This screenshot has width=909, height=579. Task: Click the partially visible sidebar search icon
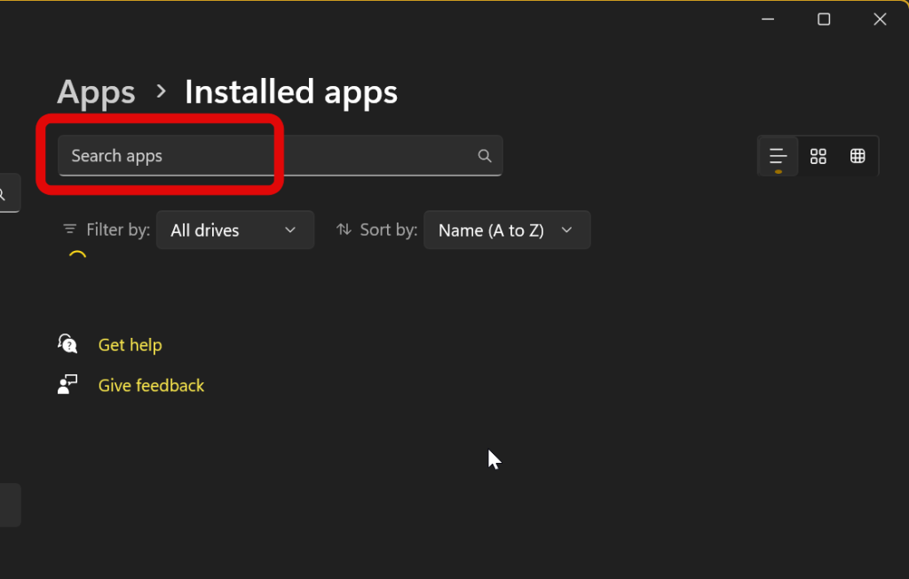pyautogui.click(x=4, y=193)
